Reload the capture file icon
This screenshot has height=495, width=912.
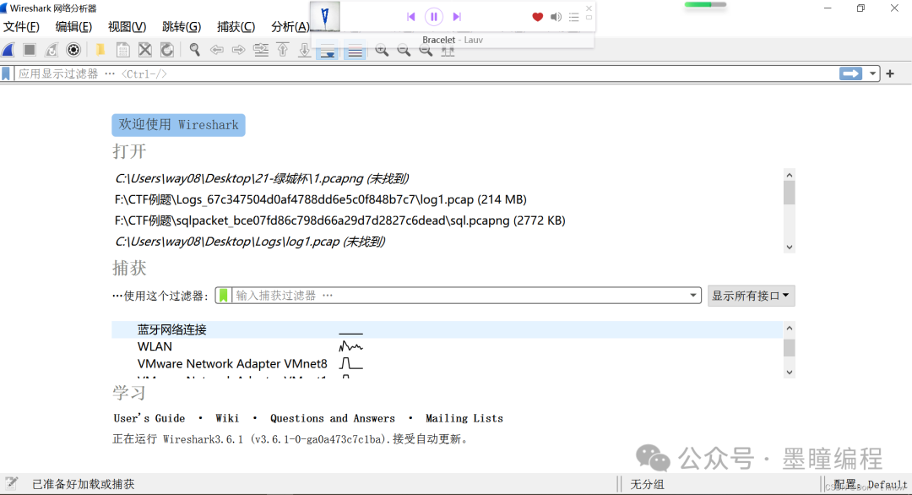[167, 50]
